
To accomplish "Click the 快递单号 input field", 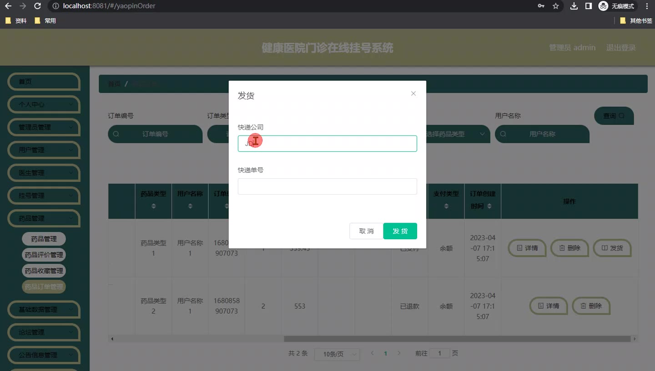I will coord(327,186).
